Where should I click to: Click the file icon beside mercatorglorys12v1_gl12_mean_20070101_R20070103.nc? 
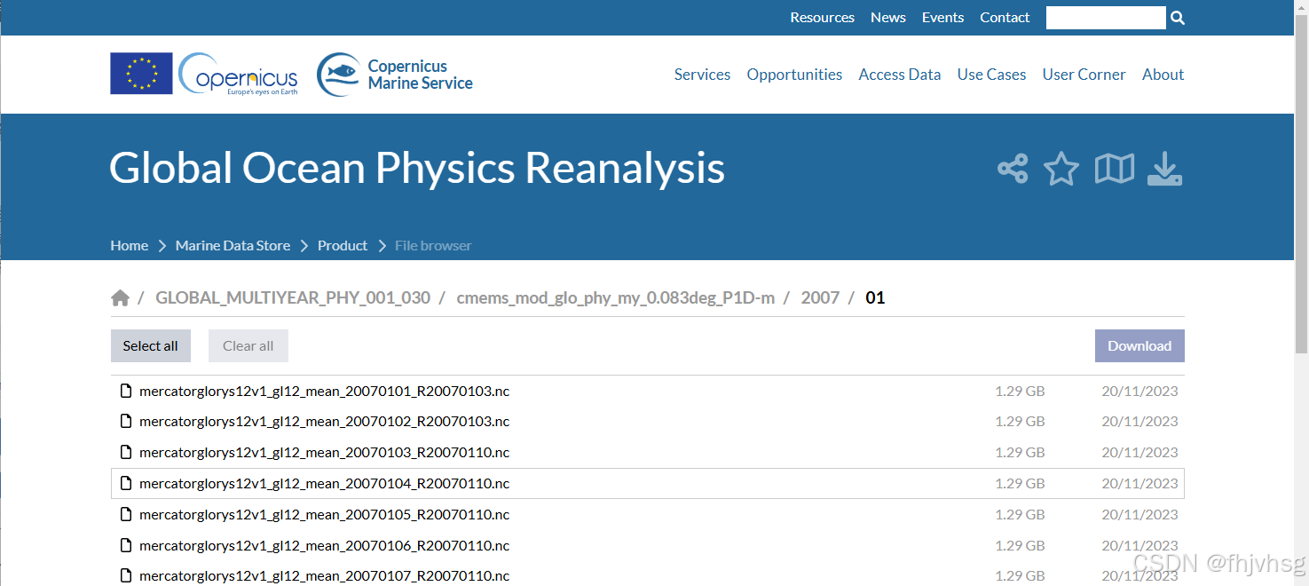pos(125,390)
